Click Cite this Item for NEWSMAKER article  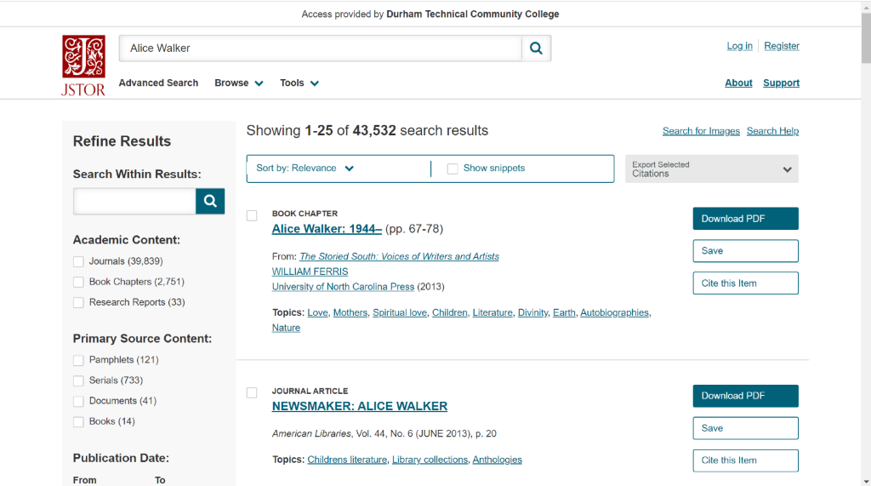click(x=745, y=460)
